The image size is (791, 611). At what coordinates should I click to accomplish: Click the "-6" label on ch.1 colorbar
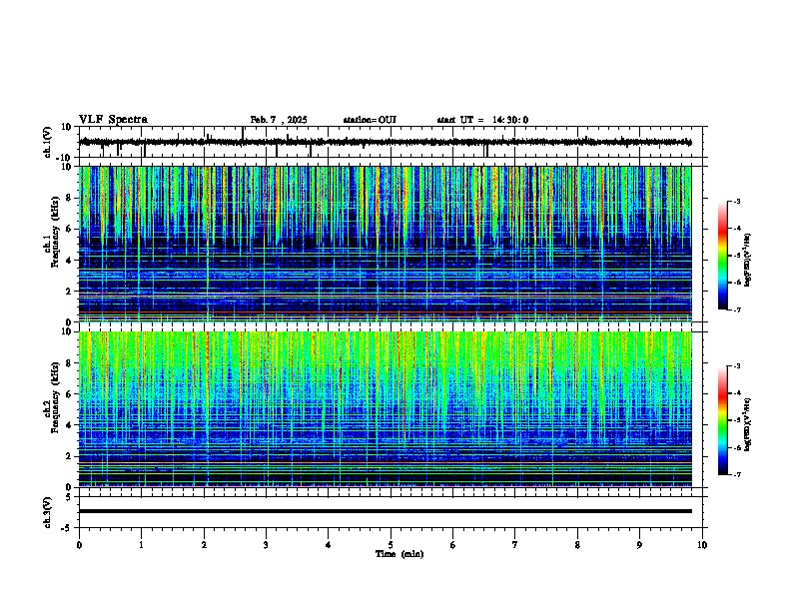(x=736, y=283)
